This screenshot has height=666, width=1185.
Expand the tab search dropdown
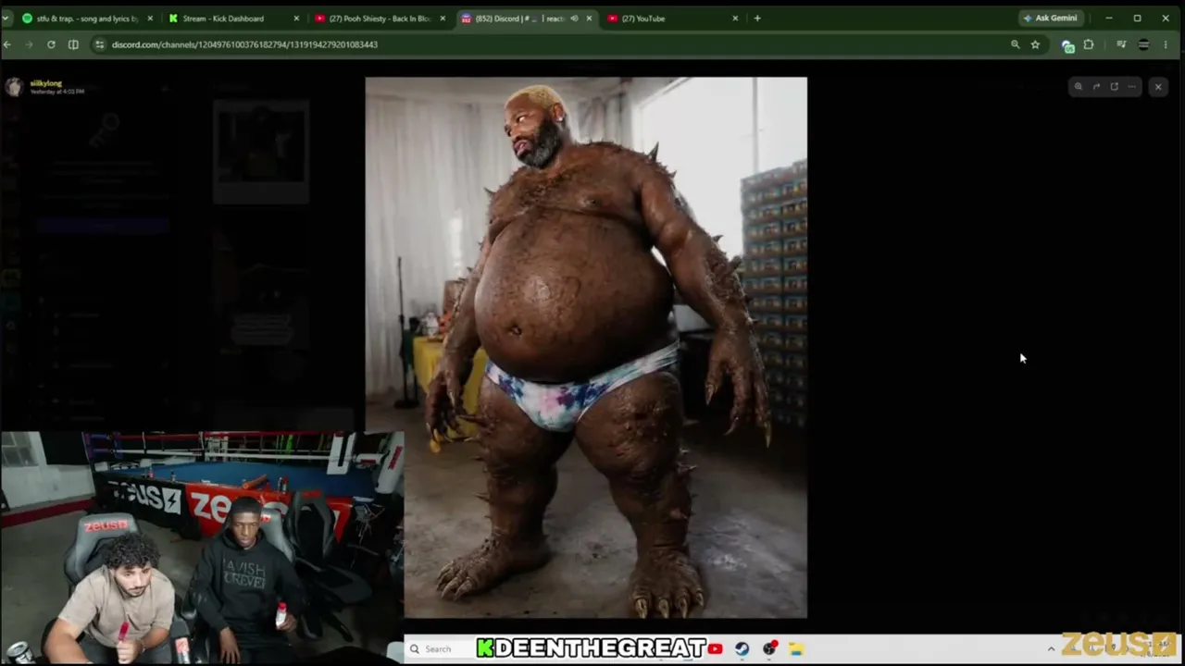pyautogui.click(x=6, y=18)
